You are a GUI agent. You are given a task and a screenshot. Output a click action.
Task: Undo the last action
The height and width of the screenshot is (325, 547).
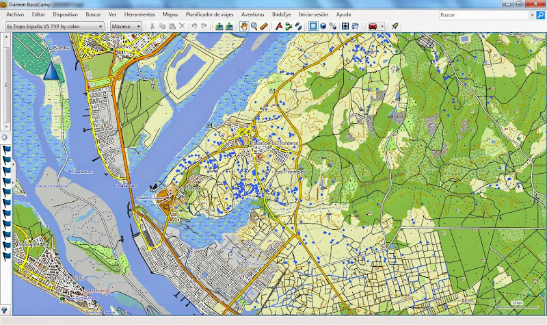(194, 26)
